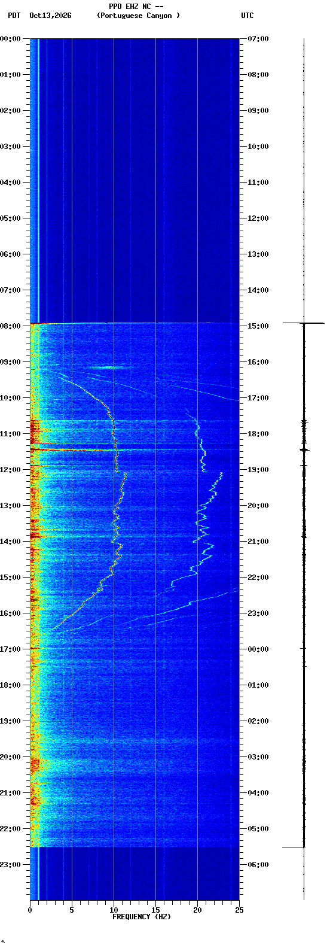Click the UTC timezone label
This screenshot has width=330, height=948.
pyautogui.click(x=247, y=16)
